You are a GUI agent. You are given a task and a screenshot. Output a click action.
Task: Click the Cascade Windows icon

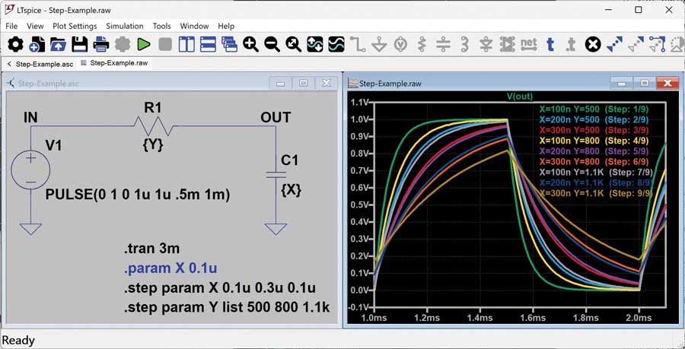tap(229, 45)
